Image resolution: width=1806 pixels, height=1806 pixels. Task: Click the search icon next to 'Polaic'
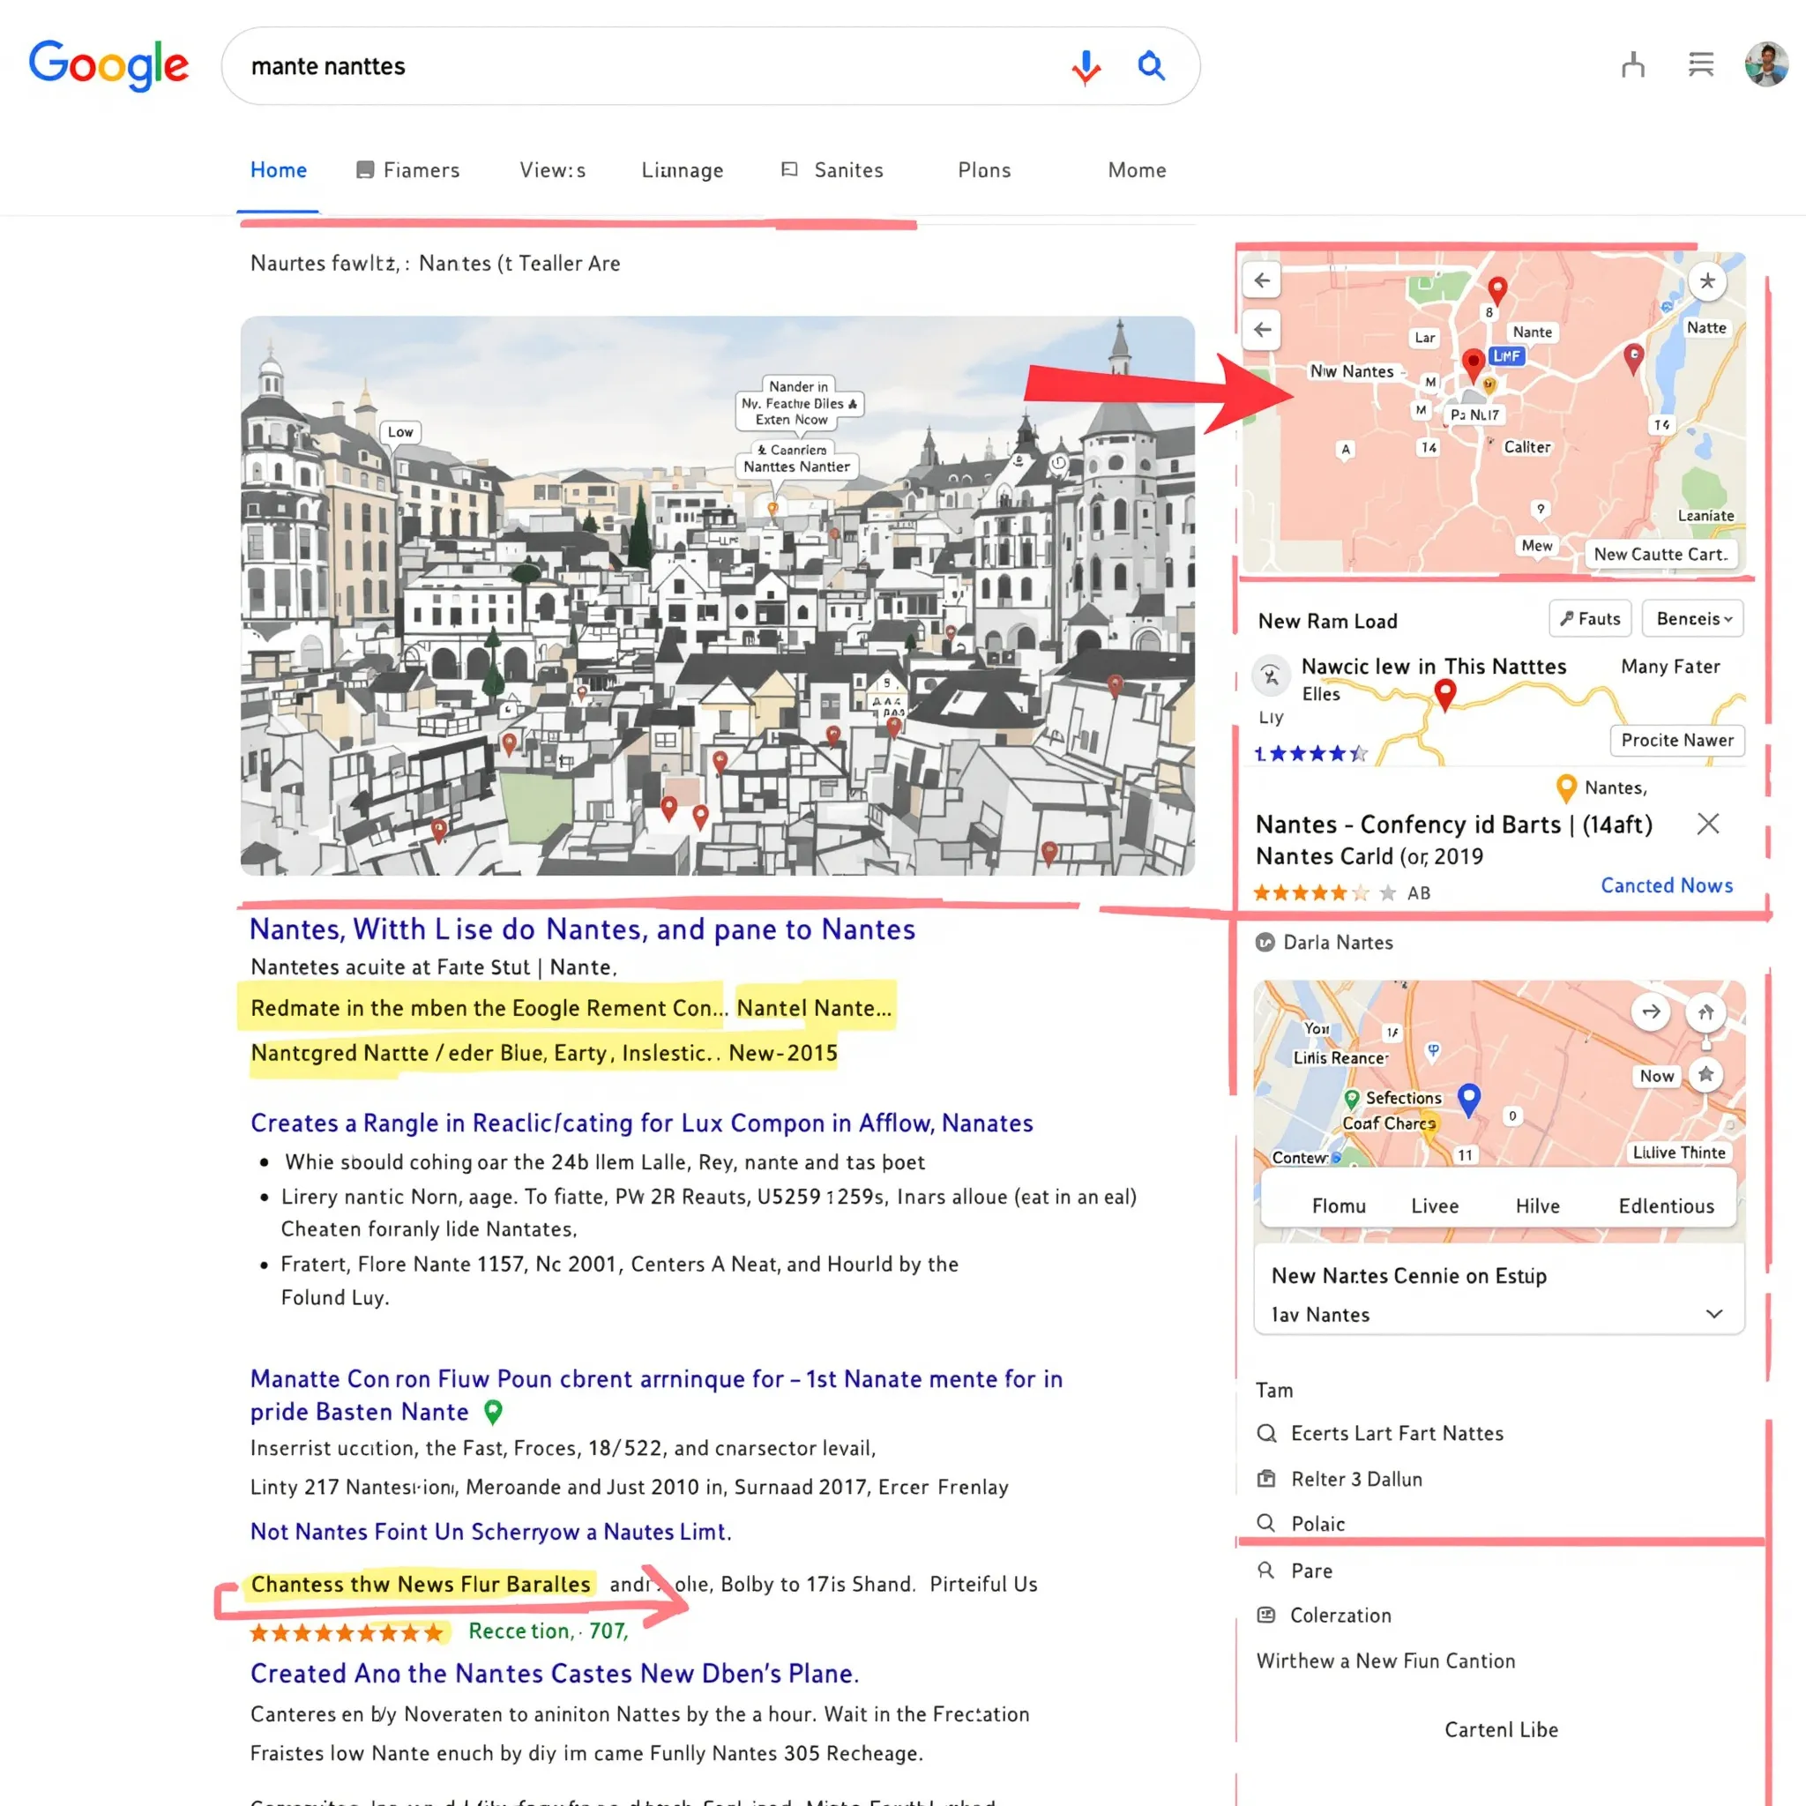pos(1266,1524)
